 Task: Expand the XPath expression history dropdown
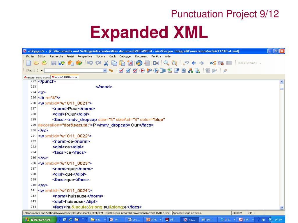105,70
